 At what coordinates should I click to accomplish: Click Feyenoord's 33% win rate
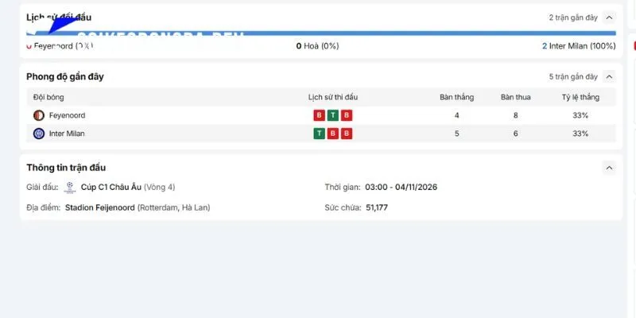[580, 115]
